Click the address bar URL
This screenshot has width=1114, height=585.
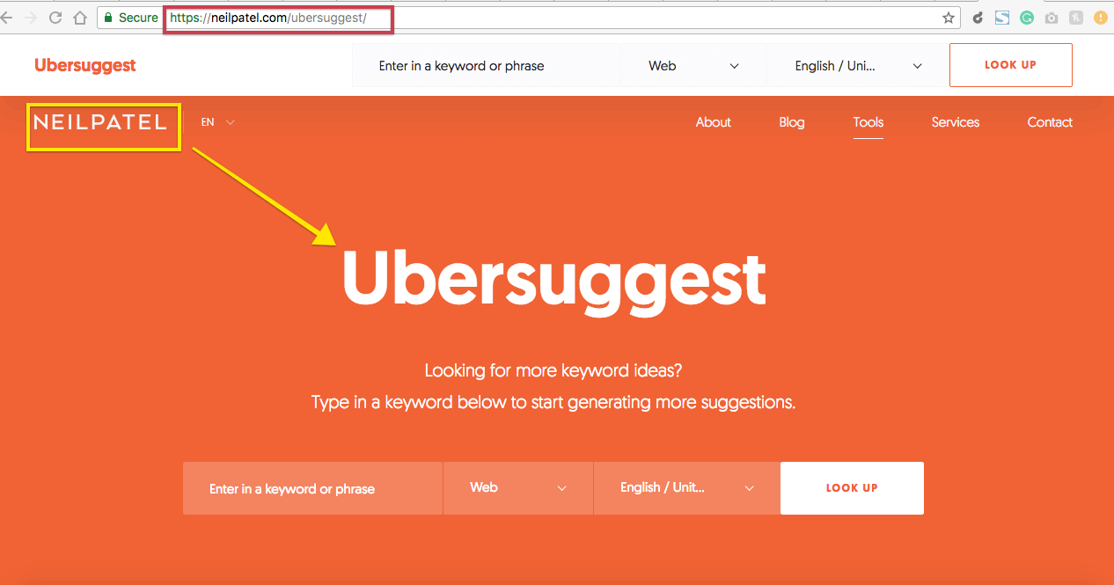coord(268,18)
